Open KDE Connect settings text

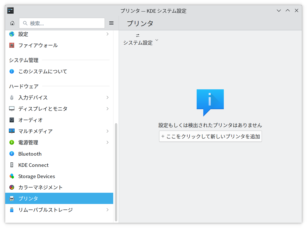click(x=33, y=165)
